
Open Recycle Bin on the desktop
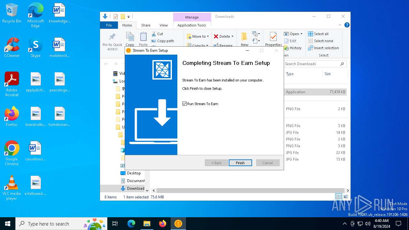pos(12,13)
